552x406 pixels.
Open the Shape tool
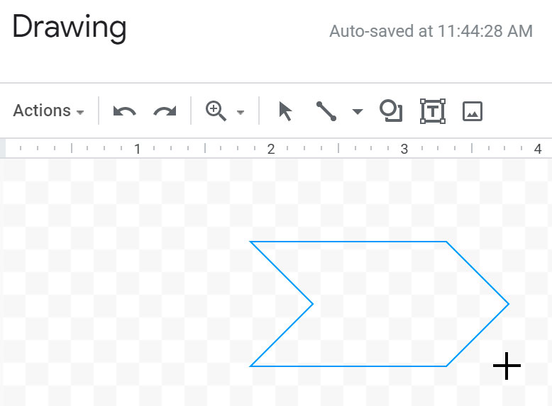[391, 111]
